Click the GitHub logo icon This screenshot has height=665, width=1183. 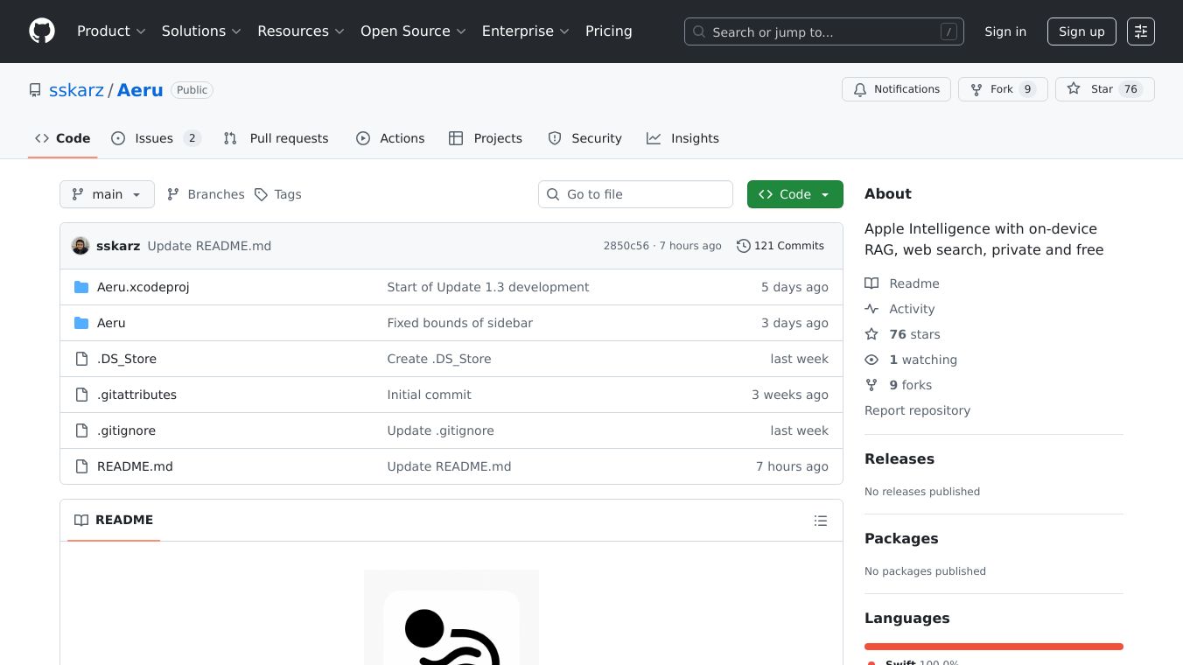pyautogui.click(x=42, y=31)
